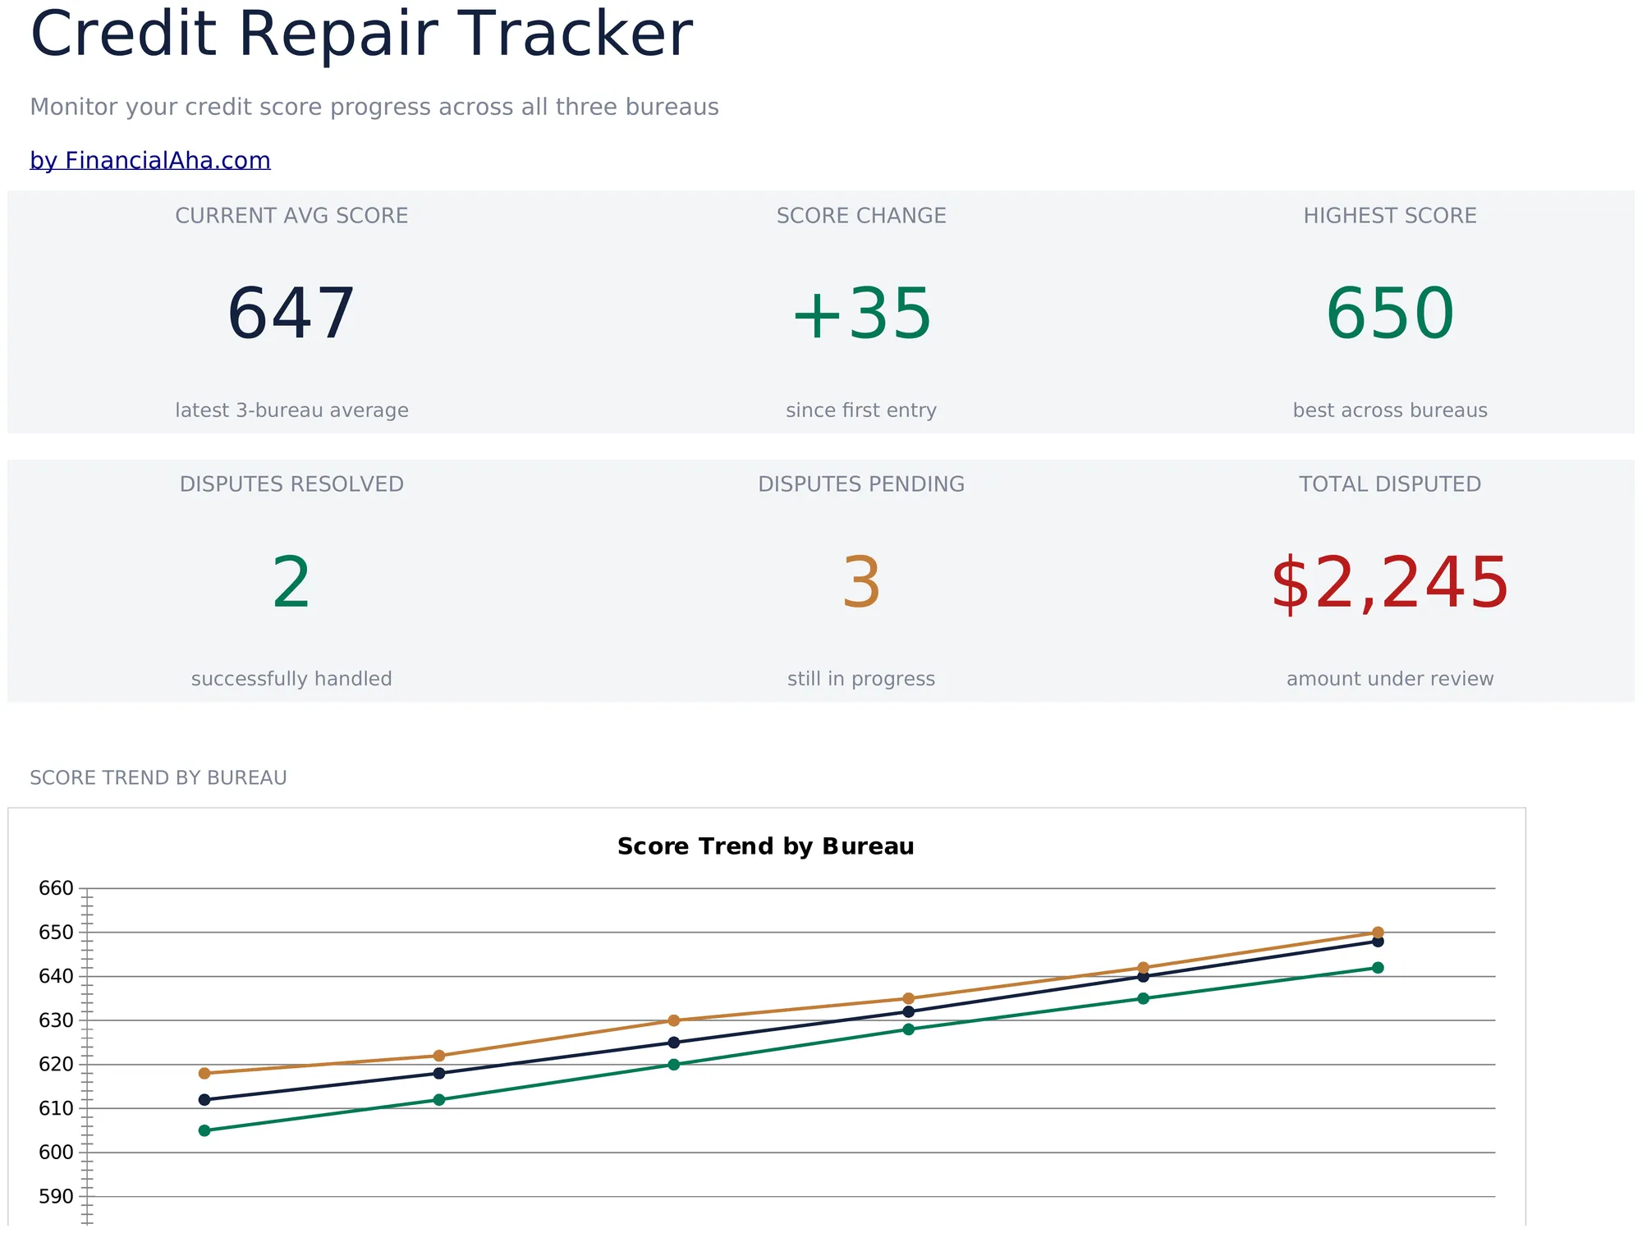This screenshot has width=1642, height=1233.
Task: Click the last green data point at 642
Action: pyautogui.click(x=1378, y=968)
